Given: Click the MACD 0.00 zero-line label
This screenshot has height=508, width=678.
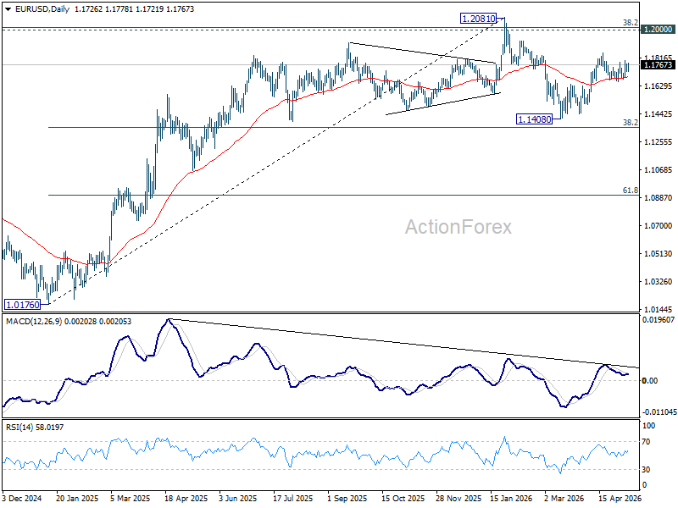Looking at the screenshot, I should coord(650,380).
